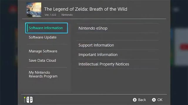188x105 pixels.
Task: Click the Nintendo publisher label
Action: (x=67, y=15)
